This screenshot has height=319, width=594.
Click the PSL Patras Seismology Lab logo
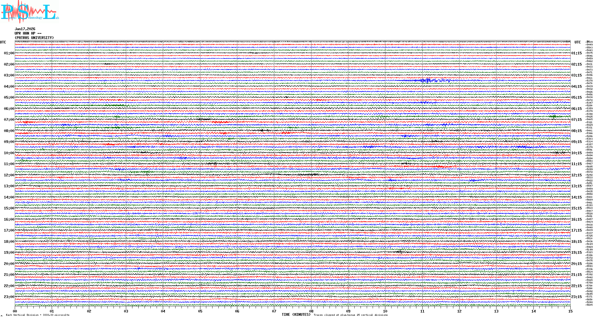30,12
